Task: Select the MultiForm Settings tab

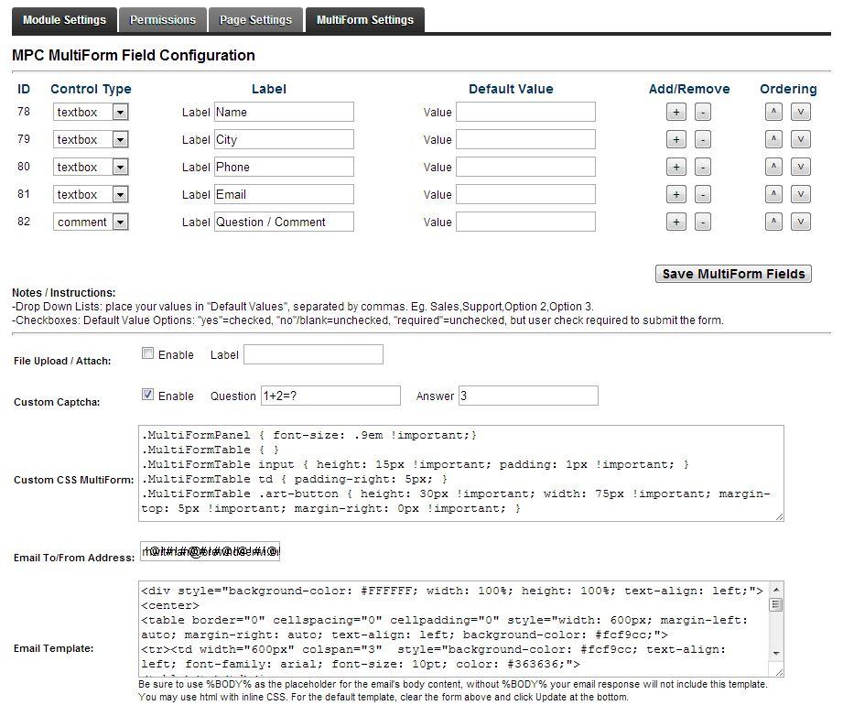Action: [365, 20]
